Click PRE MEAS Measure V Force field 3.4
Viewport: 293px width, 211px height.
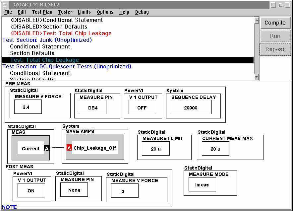tap(28, 107)
